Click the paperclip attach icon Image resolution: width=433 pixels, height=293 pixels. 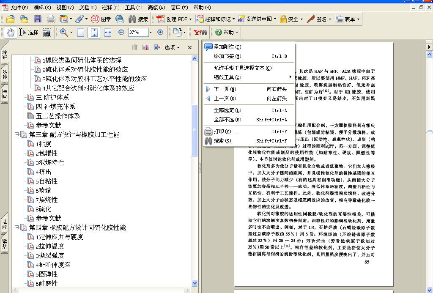pyautogui.click(x=79, y=19)
